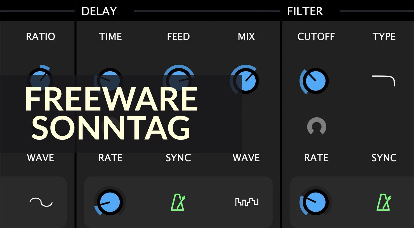Click the TYPE label in the filter section
The image size is (414, 228).
(x=384, y=36)
